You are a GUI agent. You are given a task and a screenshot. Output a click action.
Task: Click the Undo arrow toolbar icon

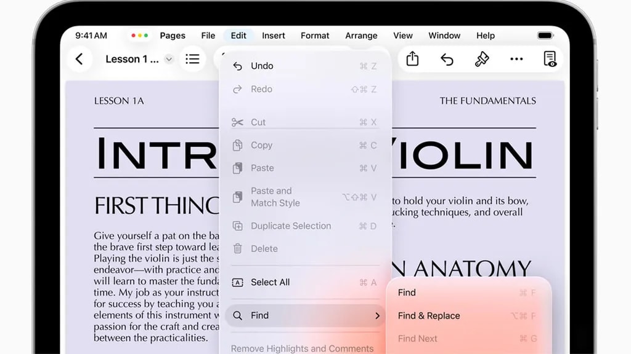click(447, 59)
